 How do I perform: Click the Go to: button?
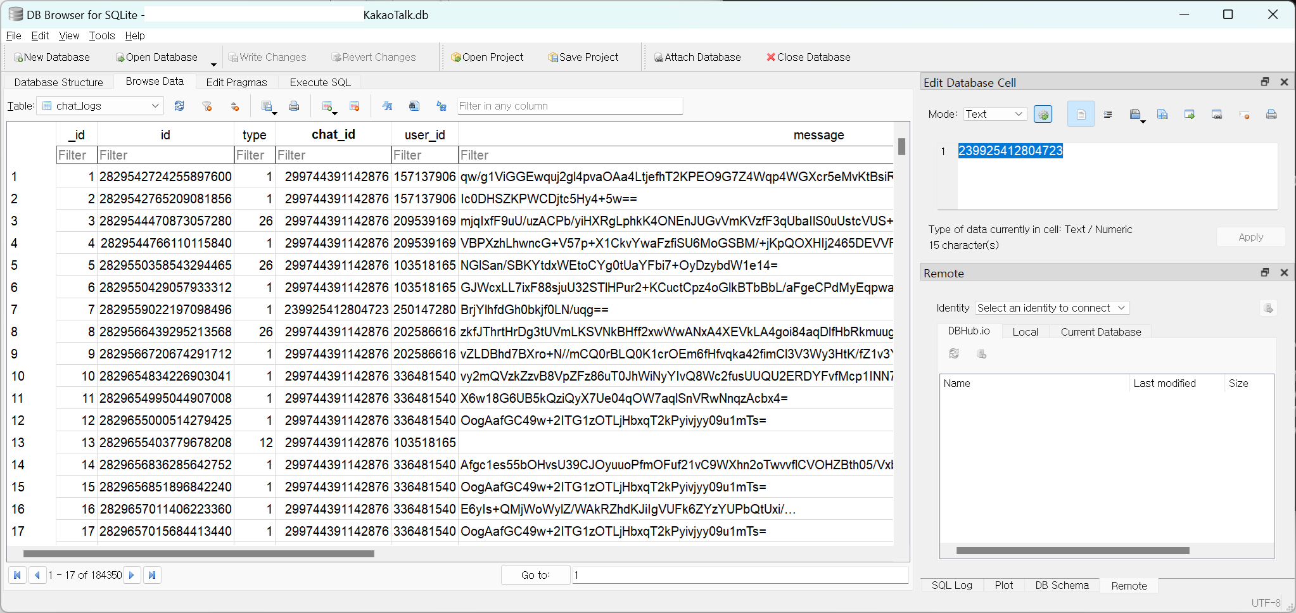tap(535, 575)
